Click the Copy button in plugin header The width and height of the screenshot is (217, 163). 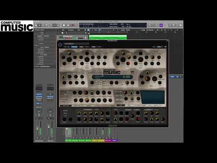coord(81,47)
